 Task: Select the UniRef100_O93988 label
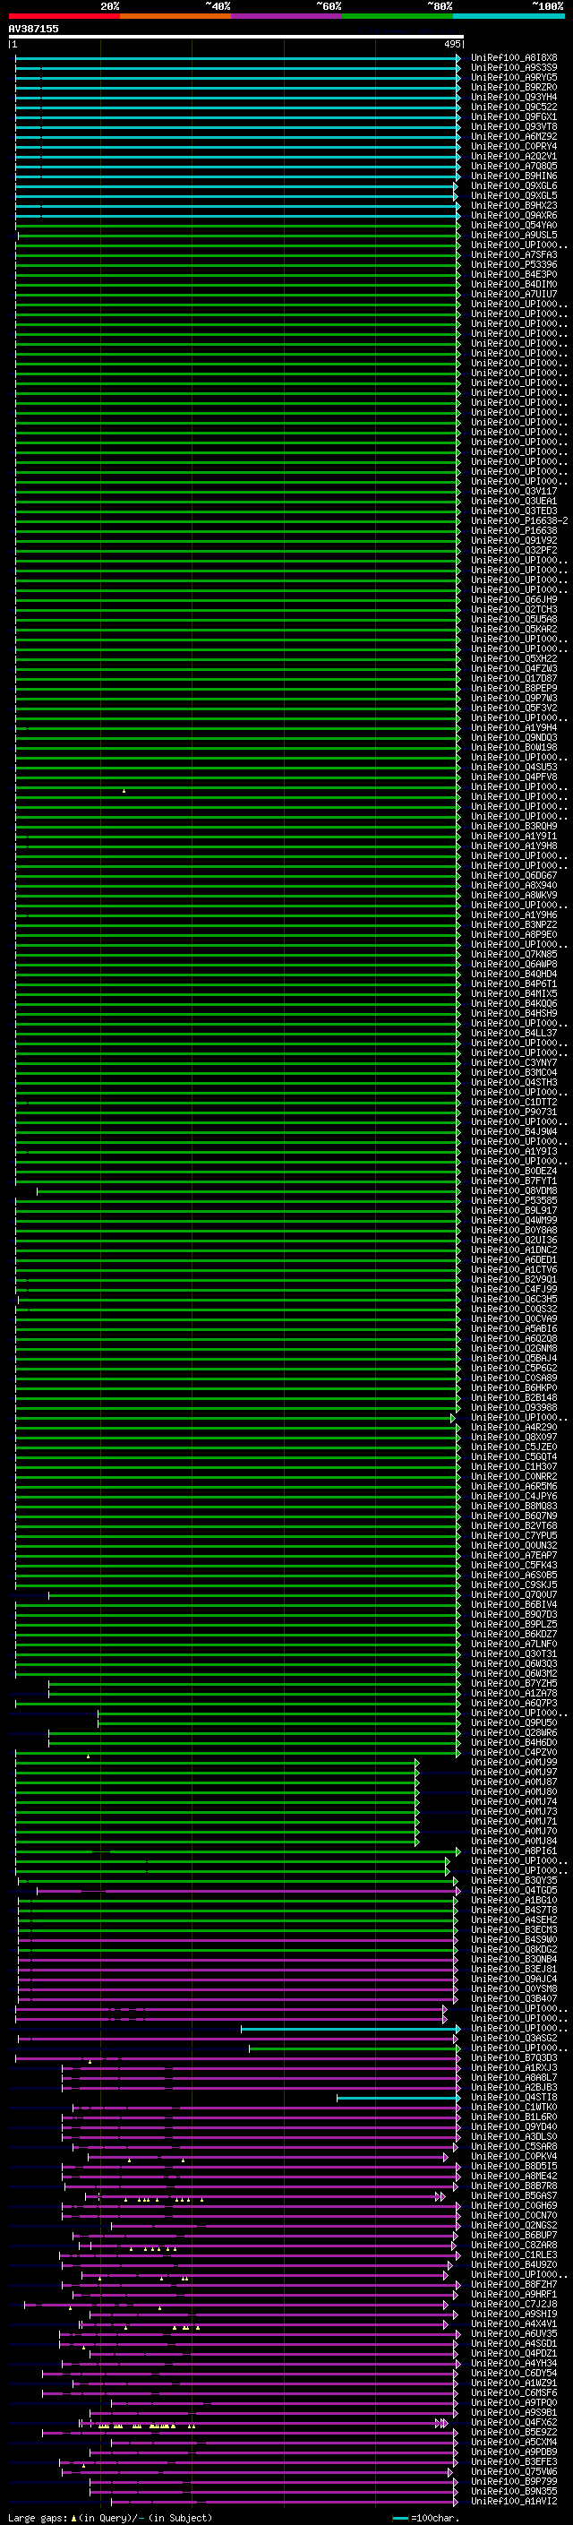pos(514,1407)
